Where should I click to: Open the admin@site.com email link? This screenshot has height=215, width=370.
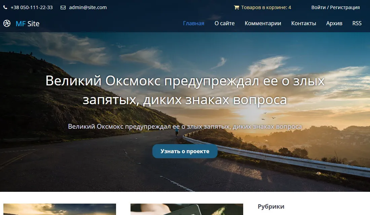click(88, 7)
